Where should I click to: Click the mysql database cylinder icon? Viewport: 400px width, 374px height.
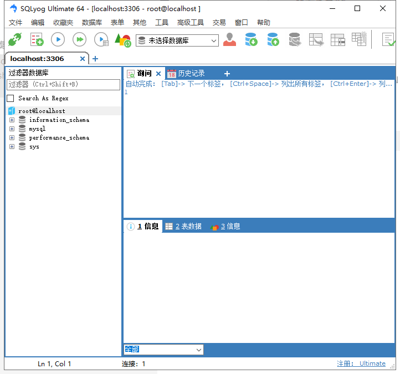[22, 129]
